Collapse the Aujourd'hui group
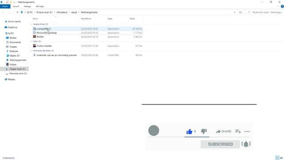Screen dimensions: 284x160 32,24
